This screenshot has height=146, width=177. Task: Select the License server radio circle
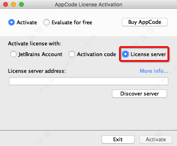(125, 54)
